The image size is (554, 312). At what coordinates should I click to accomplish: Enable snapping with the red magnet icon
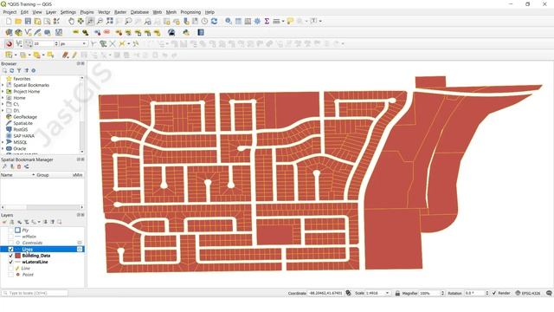coord(10,44)
